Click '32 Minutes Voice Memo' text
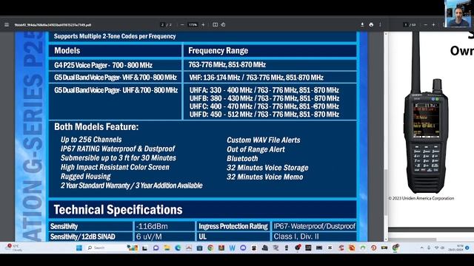This screenshot has width=474, height=266. [x=265, y=177]
